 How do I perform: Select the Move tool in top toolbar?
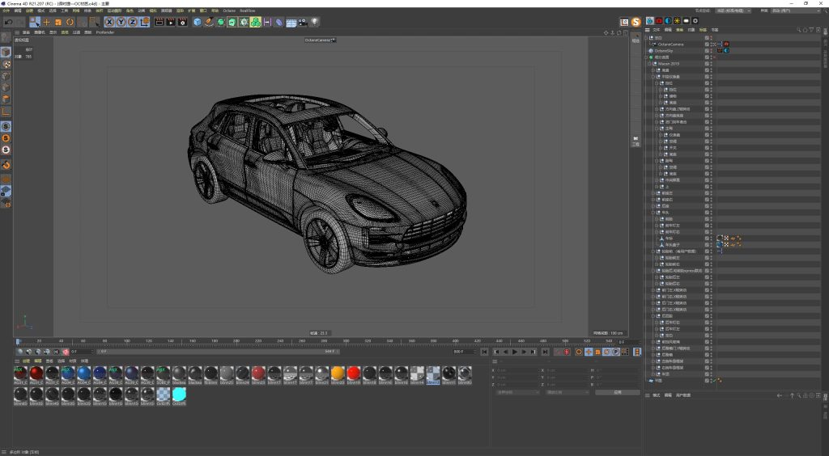(x=47, y=22)
